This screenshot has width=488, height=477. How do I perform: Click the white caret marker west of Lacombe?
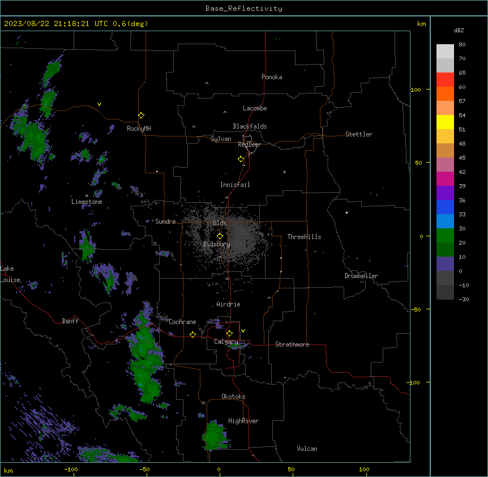(x=225, y=112)
